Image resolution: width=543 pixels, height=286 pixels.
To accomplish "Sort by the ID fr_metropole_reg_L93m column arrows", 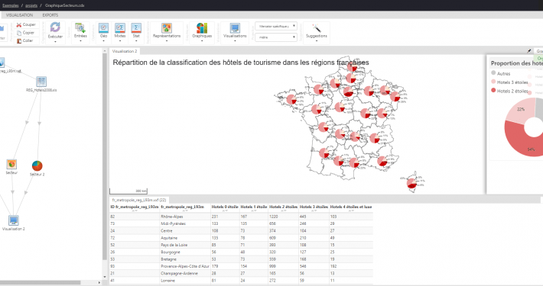I will (x=135, y=210).
